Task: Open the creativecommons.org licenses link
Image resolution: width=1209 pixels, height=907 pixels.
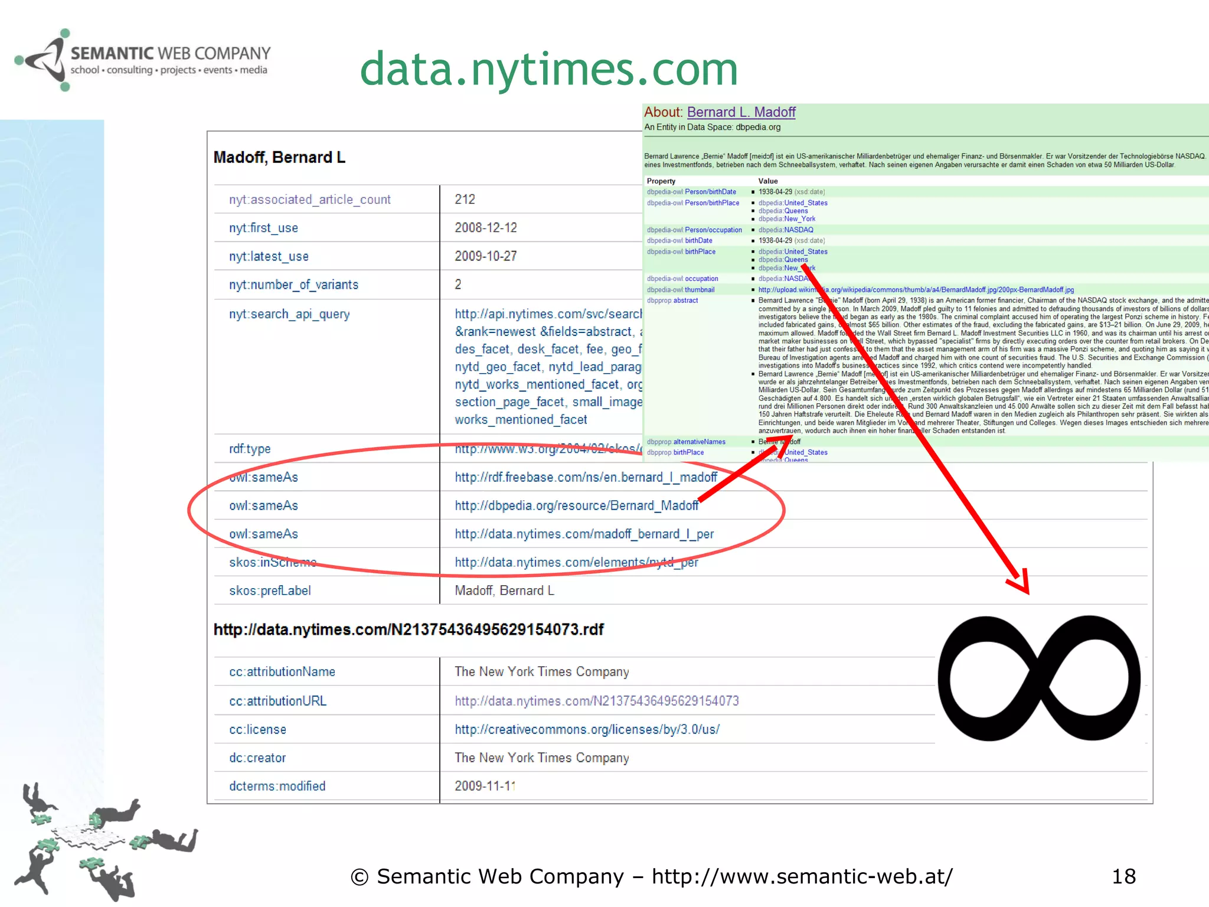Action: point(587,729)
